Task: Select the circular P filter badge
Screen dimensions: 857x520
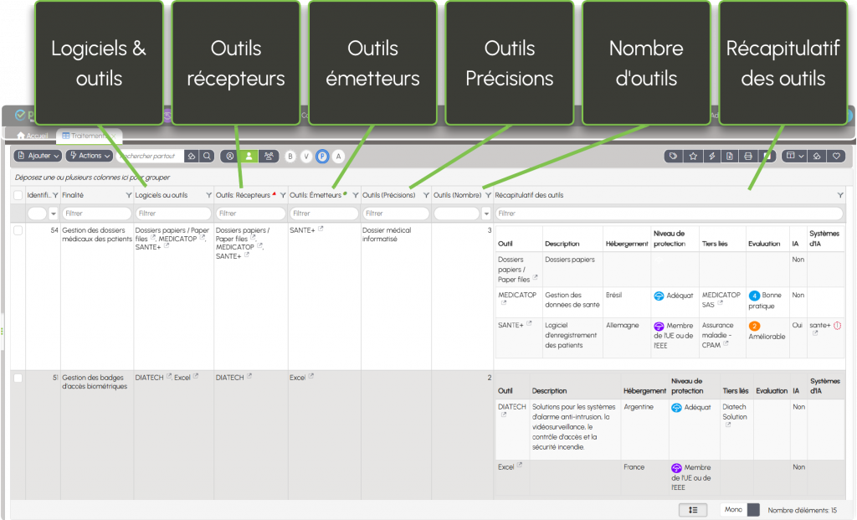Action: tap(322, 156)
